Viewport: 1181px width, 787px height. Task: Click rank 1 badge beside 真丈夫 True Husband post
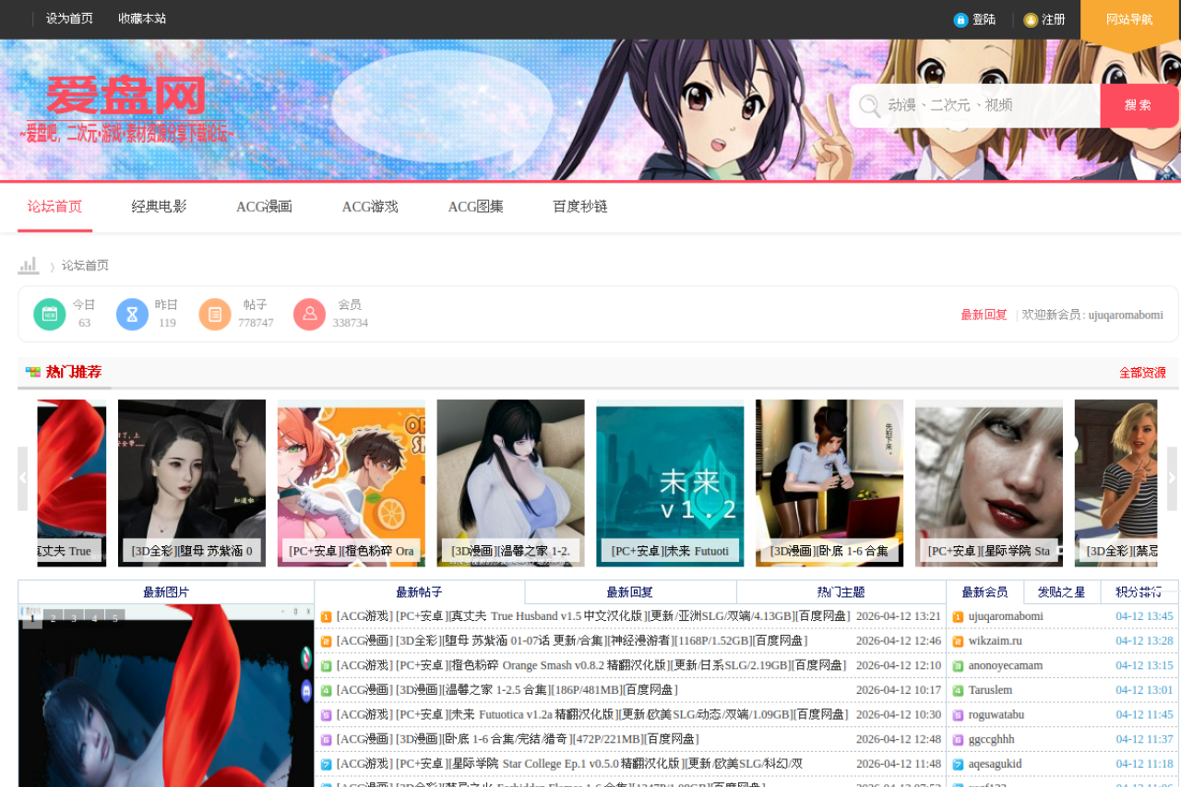coord(326,616)
